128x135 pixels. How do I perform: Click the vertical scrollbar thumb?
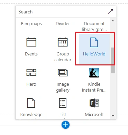(x=113, y=60)
